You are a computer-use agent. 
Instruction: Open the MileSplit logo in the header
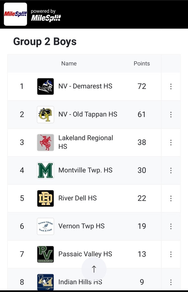15,14
